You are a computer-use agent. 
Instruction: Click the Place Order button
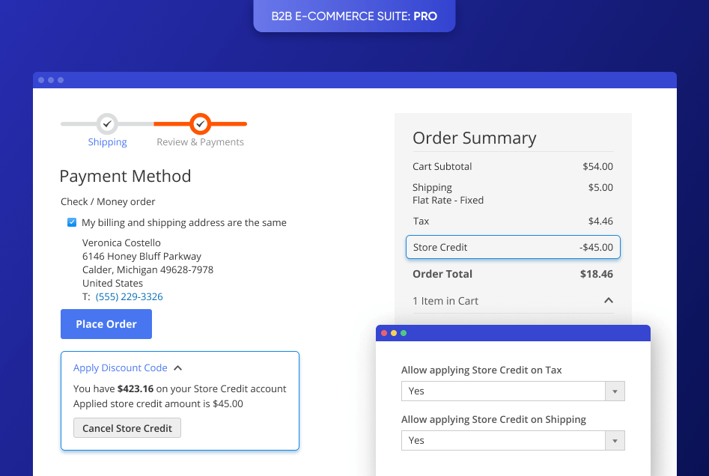click(106, 323)
